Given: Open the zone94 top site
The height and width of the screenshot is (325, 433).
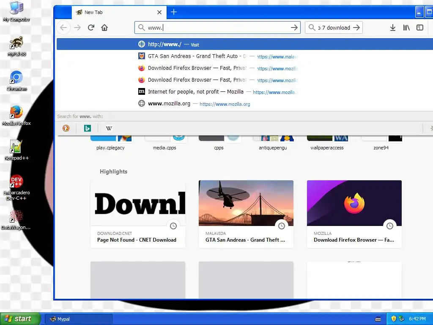Looking at the screenshot, I should coord(381,143).
